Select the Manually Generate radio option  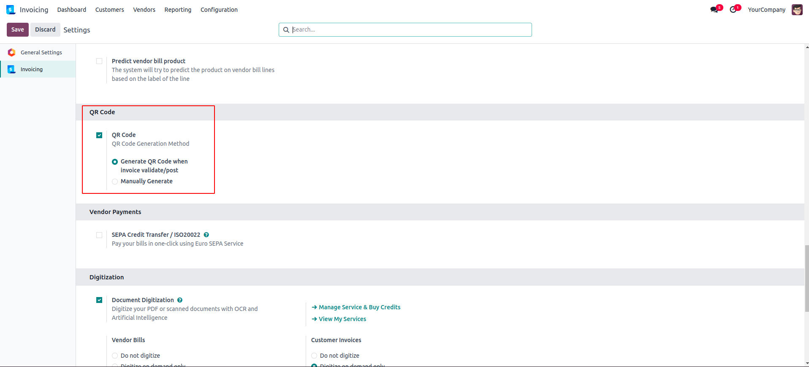click(x=115, y=182)
